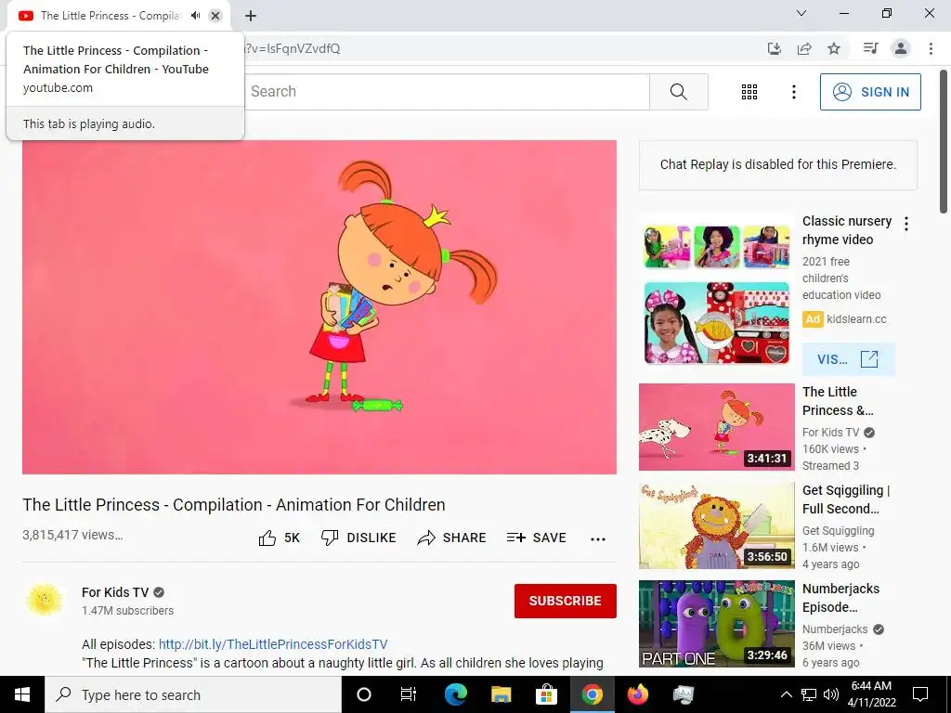
Task: Bookmark this page with the star icon
Action: pyautogui.click(x=834, y=48)
